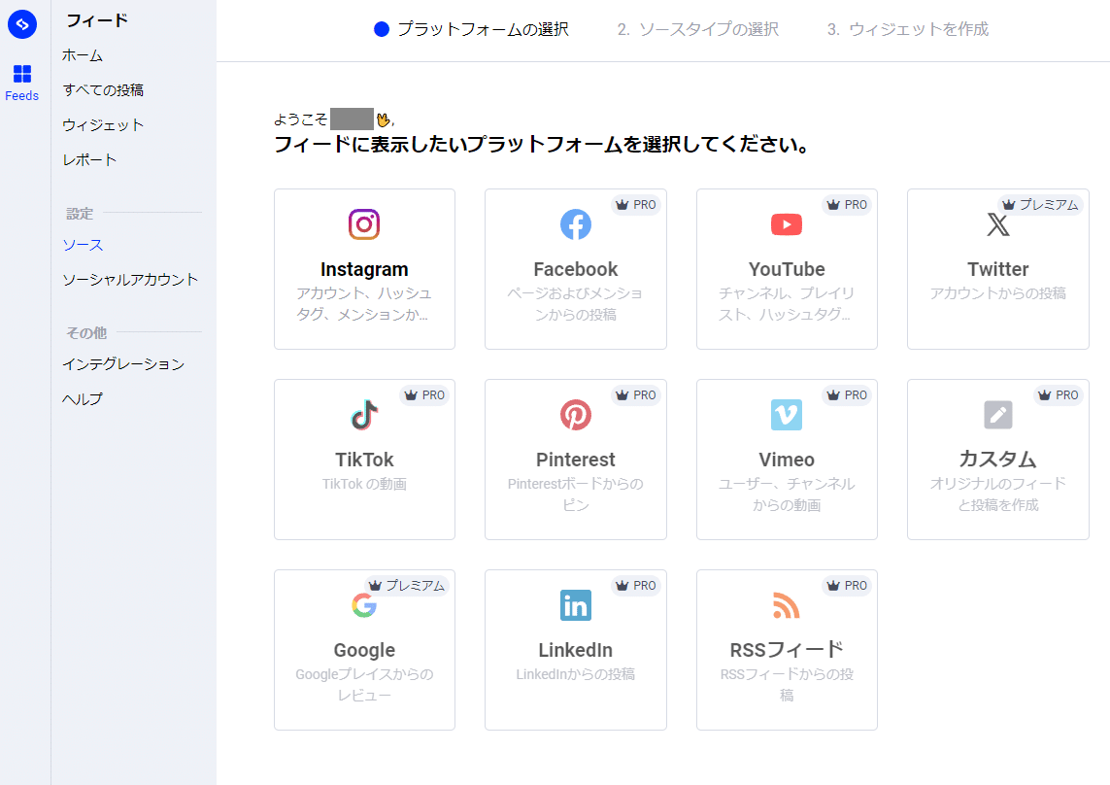Click description RSSフィードからの投稿
Viewport: 1110px width, 785px height.
point(787,685)
